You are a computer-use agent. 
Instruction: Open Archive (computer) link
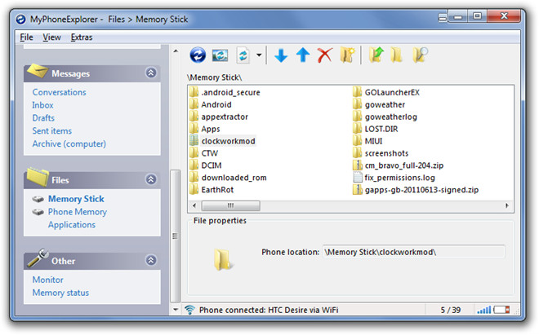point(69,143)
